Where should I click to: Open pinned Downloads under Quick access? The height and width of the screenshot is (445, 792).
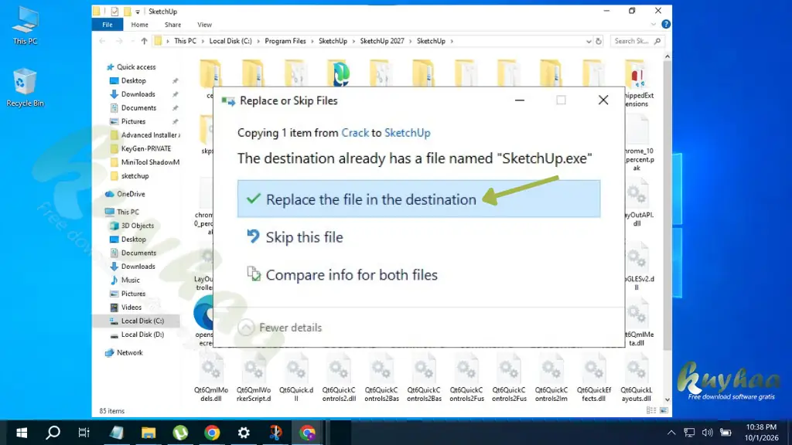click(x=138, y=93)
